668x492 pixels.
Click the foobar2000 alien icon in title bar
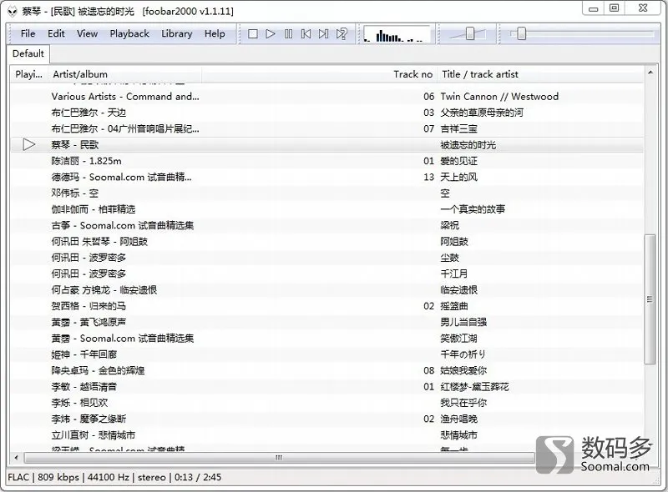13,12
